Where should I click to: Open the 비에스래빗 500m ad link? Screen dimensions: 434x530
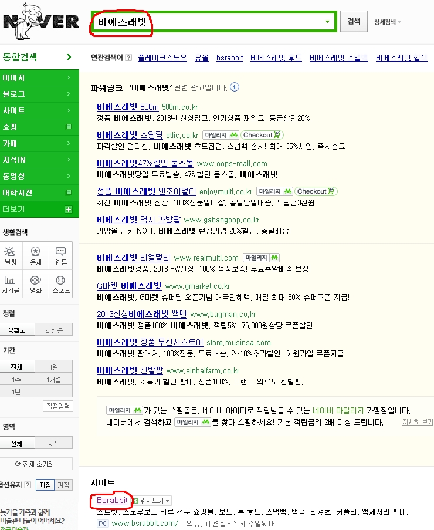coord(128,107)
